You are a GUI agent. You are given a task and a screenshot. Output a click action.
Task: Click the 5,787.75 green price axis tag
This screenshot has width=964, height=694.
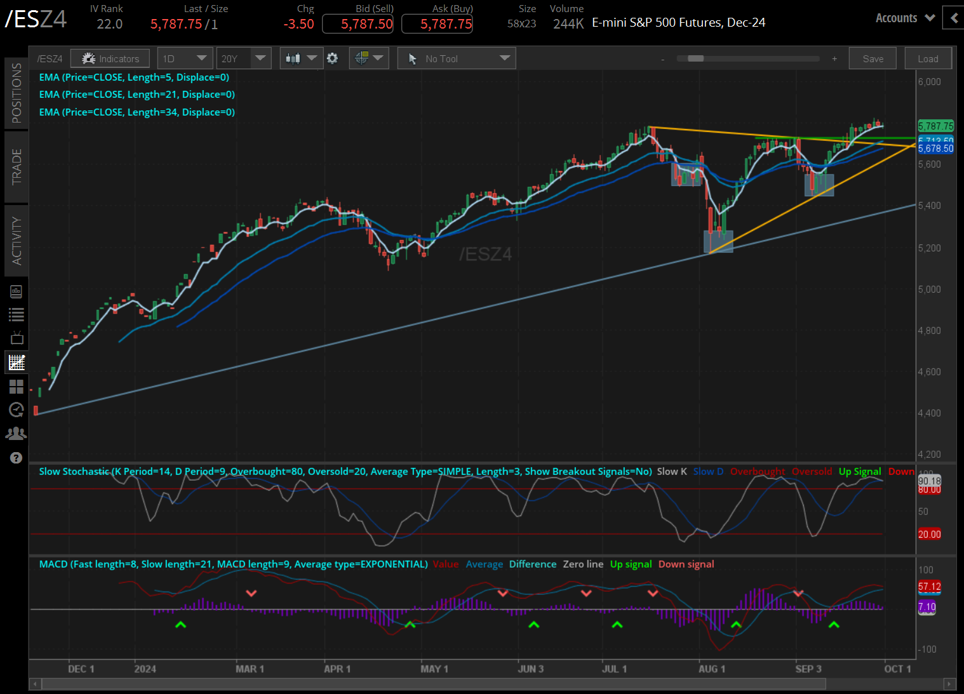[935, 126]
